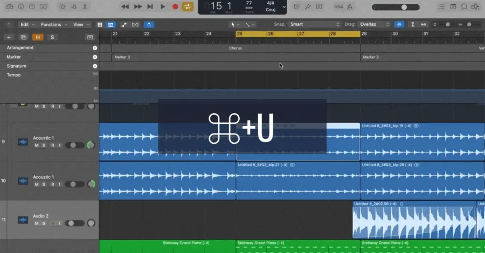Image resolution: width=485 pixels, height=253 pixels.
Task: Click the Duplicate Track icon
Action: [x=23, y=37]
